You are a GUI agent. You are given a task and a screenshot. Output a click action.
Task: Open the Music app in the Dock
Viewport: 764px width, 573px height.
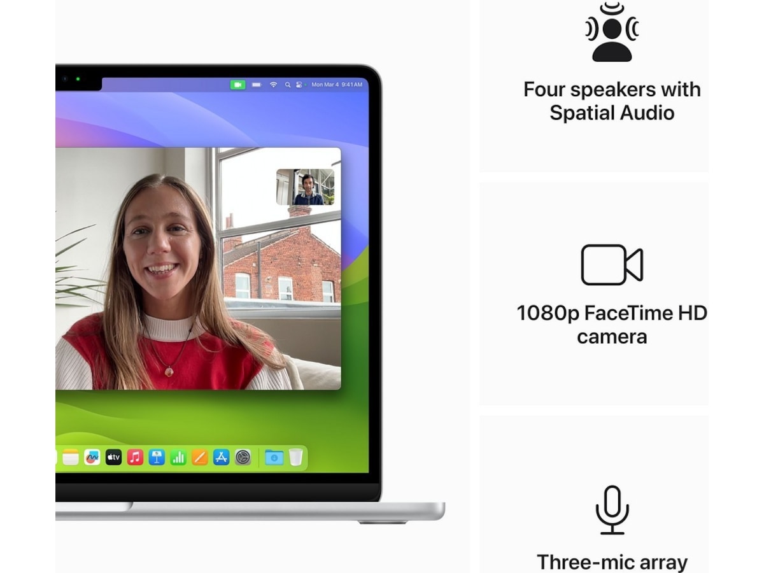point(135,457)
